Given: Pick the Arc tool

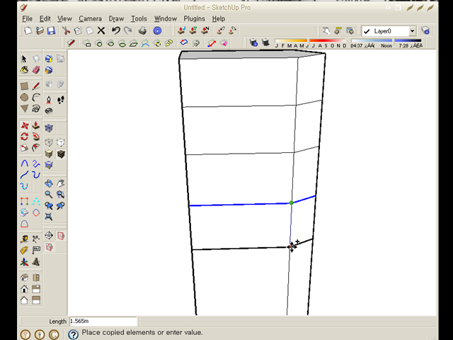Looking at the screenshot, I should tap(36, 98).
